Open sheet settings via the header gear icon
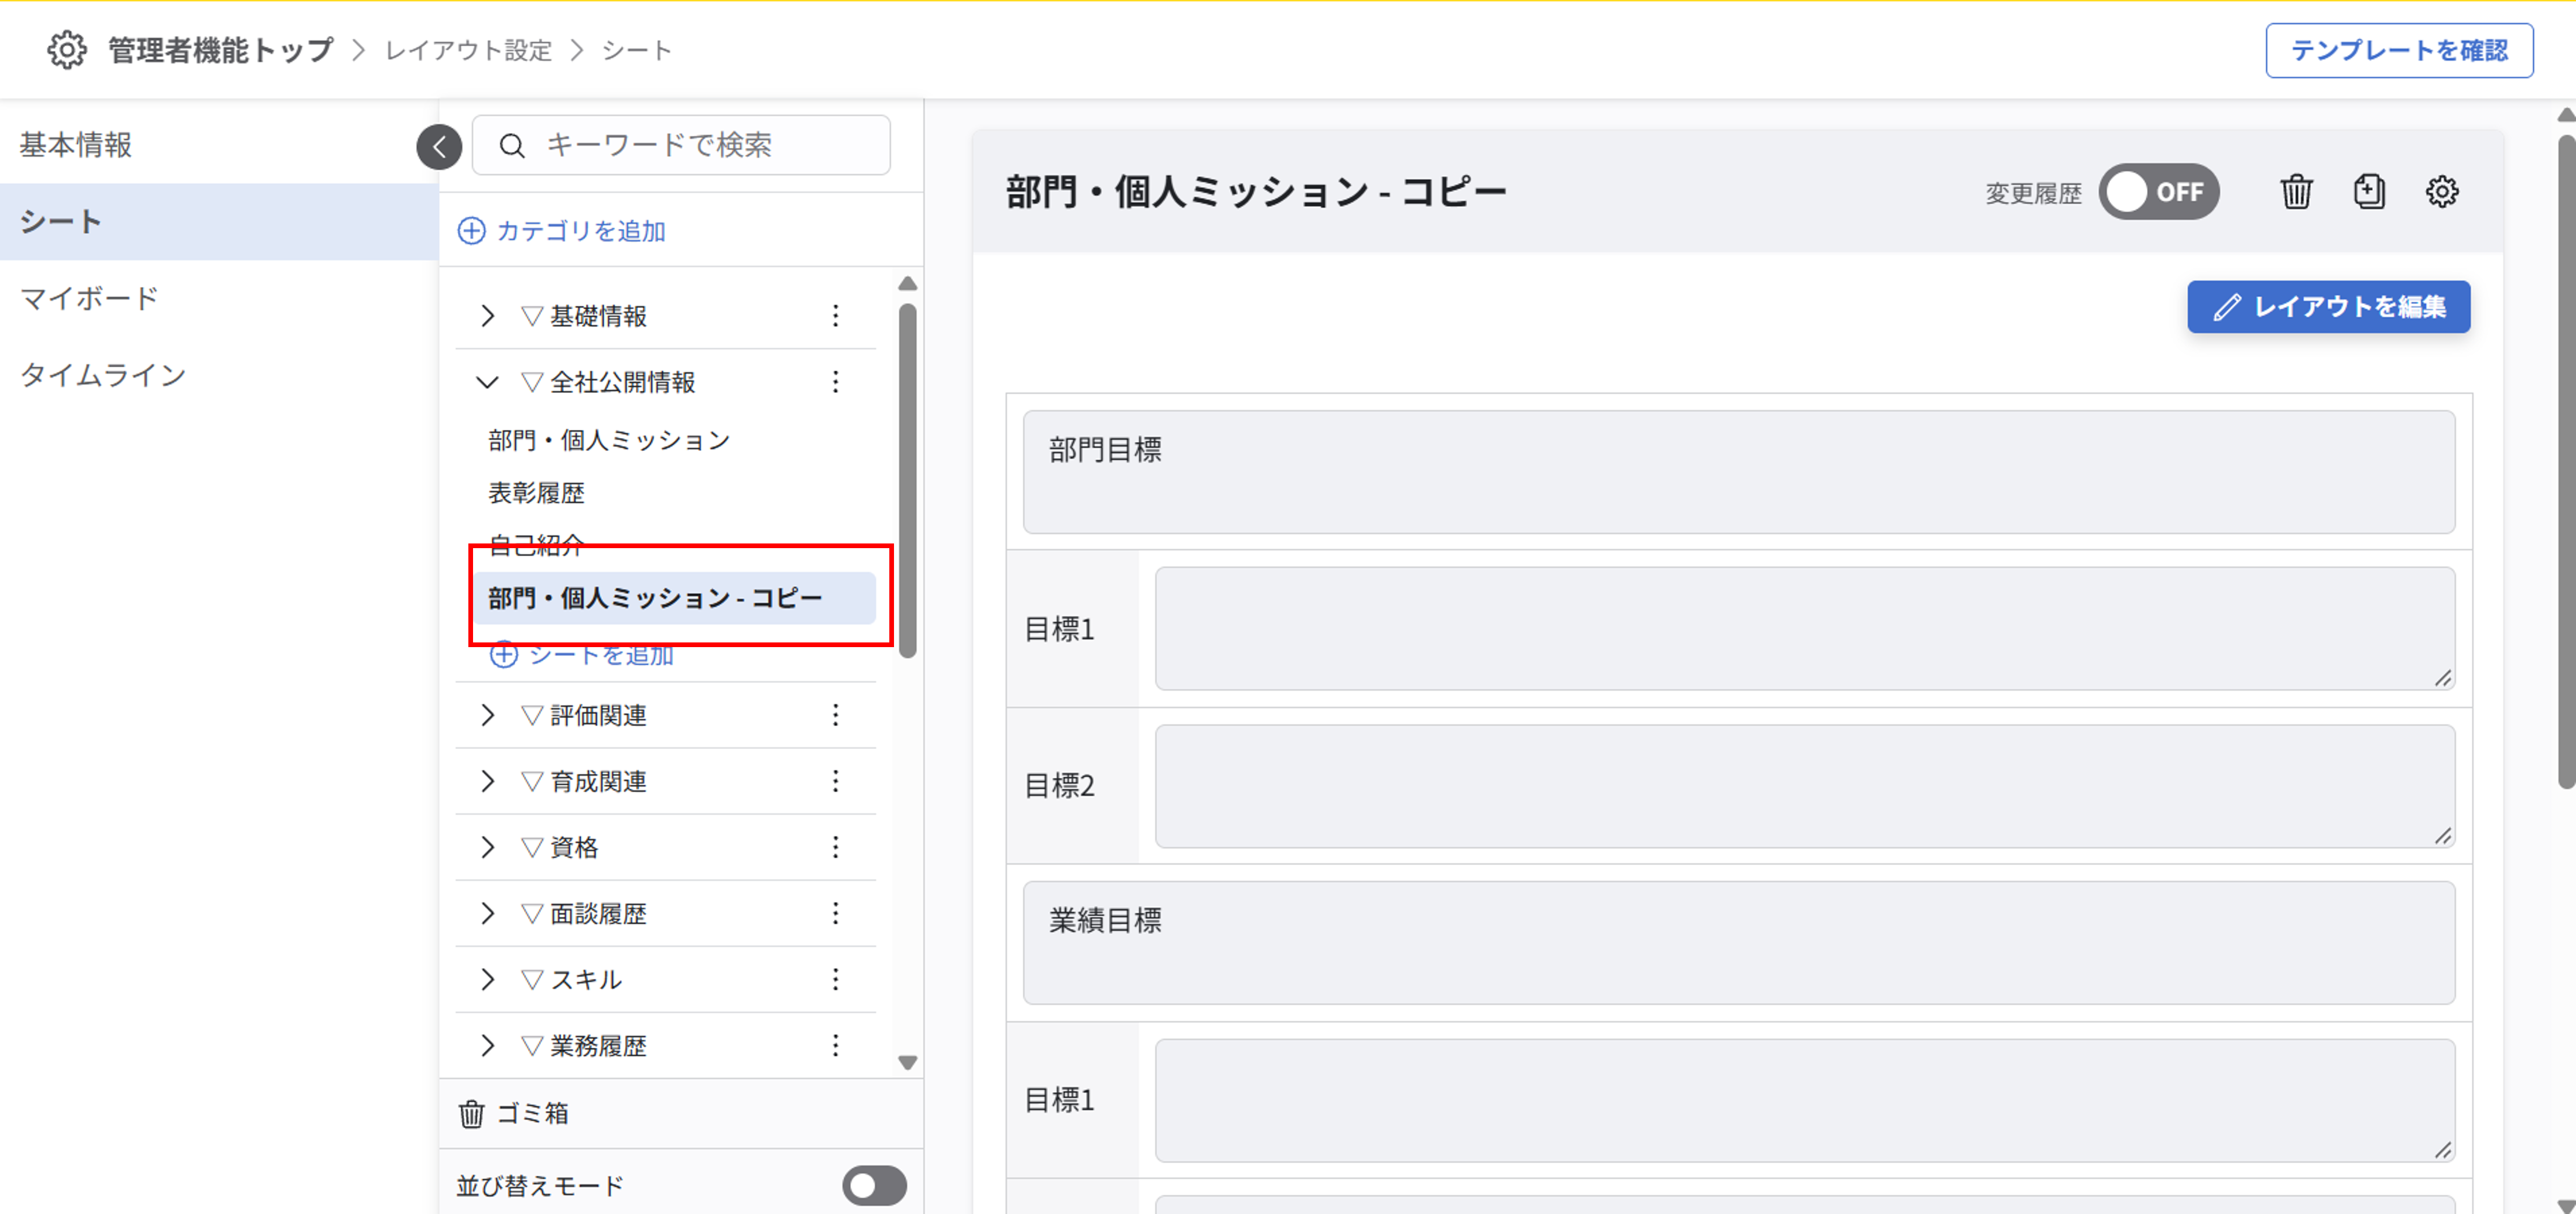The image size is (2576, 1214). pos(2442,191)
